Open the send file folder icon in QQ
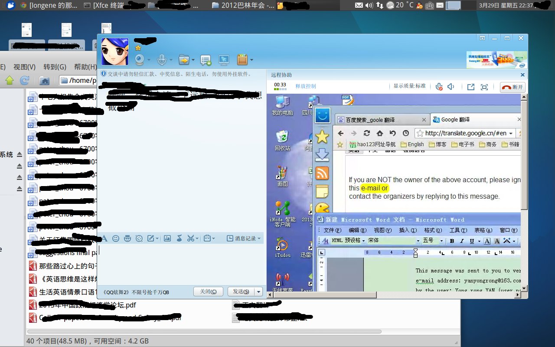This screenshot has height=347, width=555. (183, 59)
